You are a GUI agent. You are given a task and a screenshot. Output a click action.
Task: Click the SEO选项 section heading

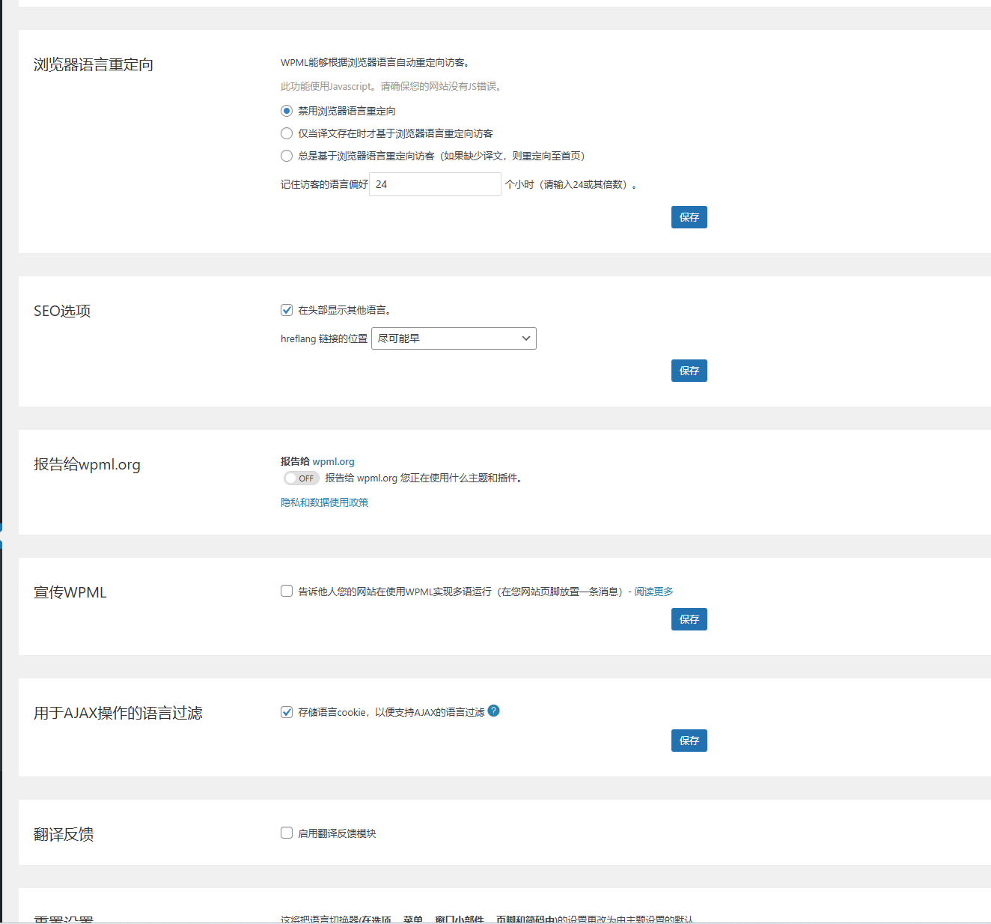(62, 311)
